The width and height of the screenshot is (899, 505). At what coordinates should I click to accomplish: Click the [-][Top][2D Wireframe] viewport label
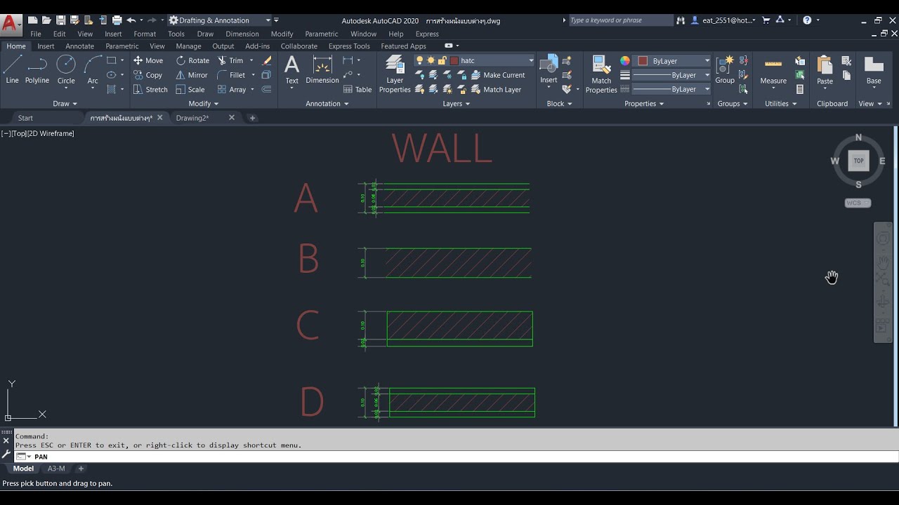[38, 133]
